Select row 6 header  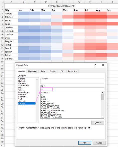(2, 24)
